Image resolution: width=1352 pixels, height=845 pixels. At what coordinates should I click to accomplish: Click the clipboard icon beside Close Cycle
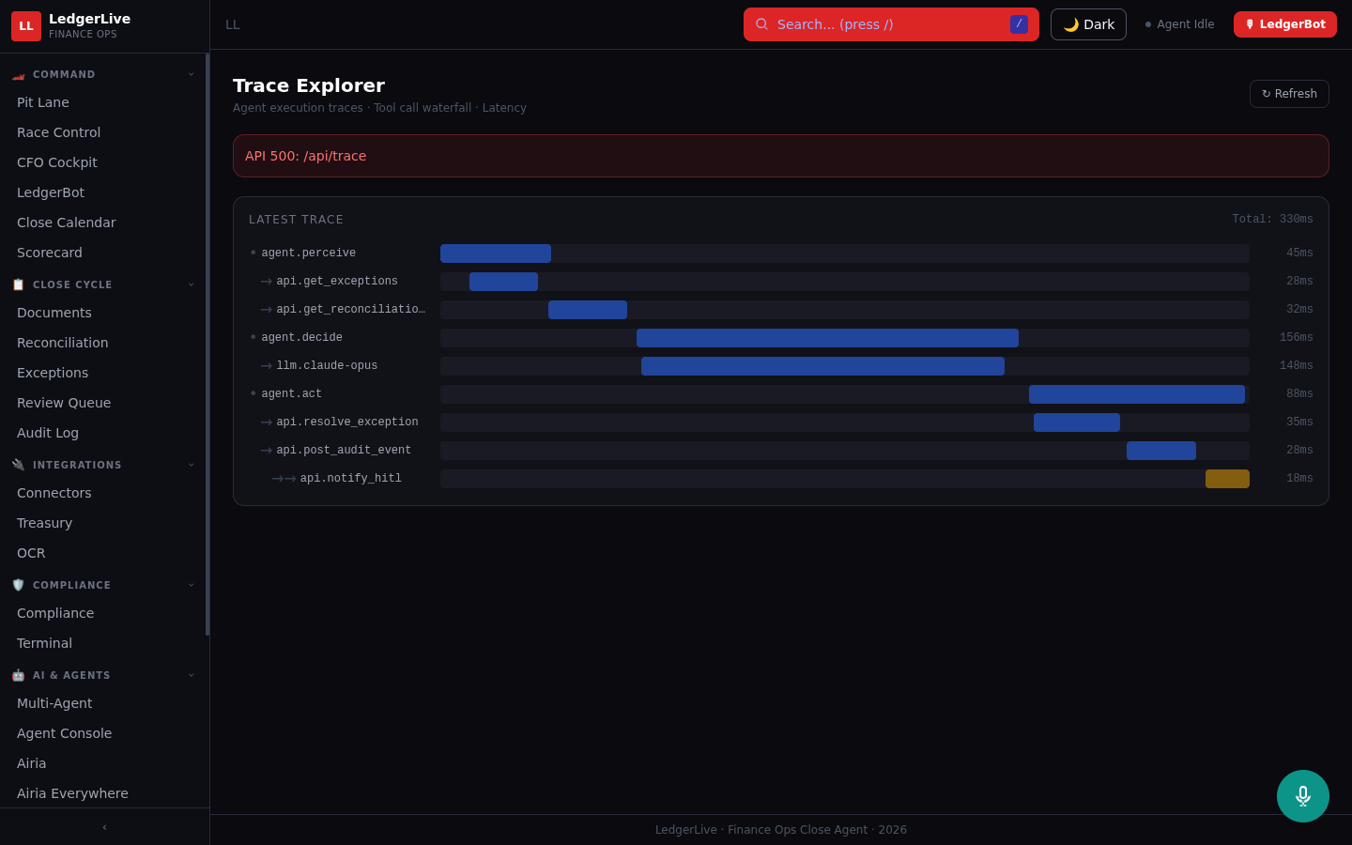19,284
